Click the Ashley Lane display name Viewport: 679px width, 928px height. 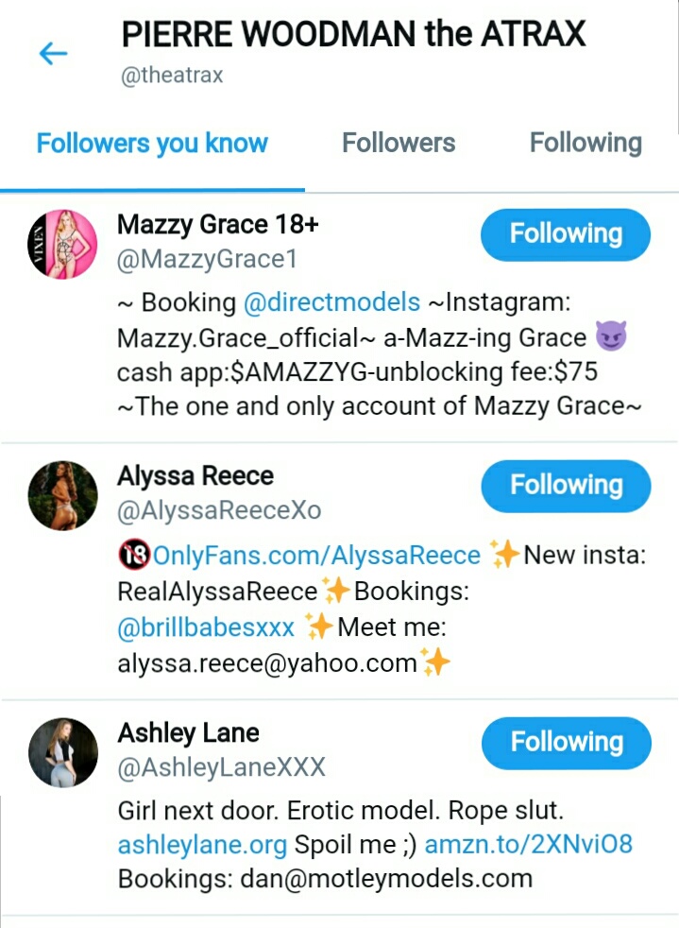pos(188,733)
